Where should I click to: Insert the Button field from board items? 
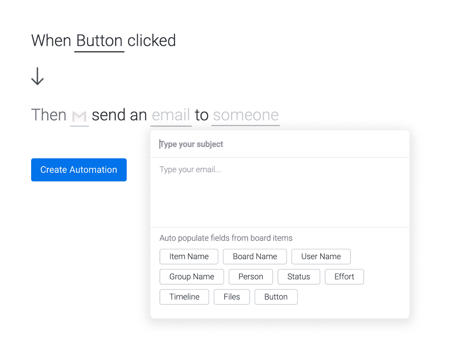pos(276,297)
